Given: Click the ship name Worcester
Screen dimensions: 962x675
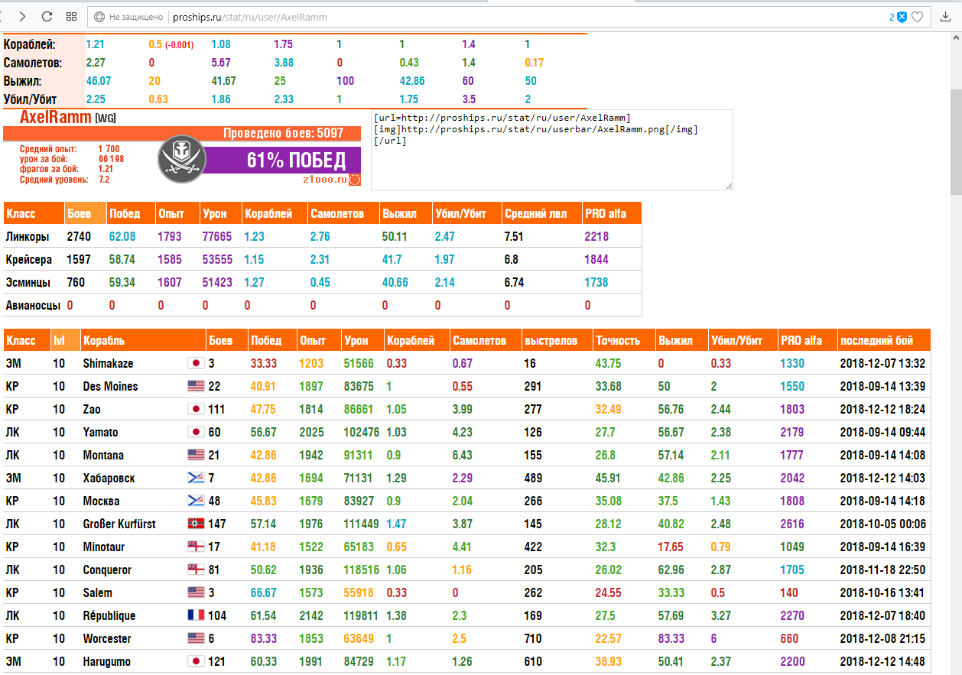Looking at the screenshot, I should coord(107,638).
